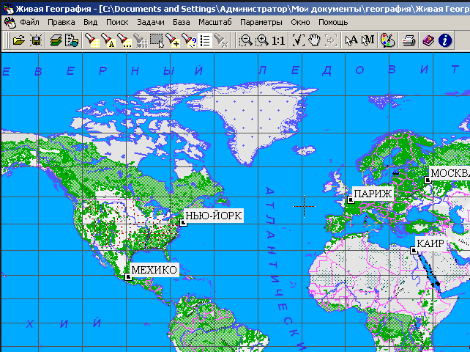Reset map scale with 1:1 button
Image resolution: width=470 pixels, height=352 pixels.
pos(278,40)
